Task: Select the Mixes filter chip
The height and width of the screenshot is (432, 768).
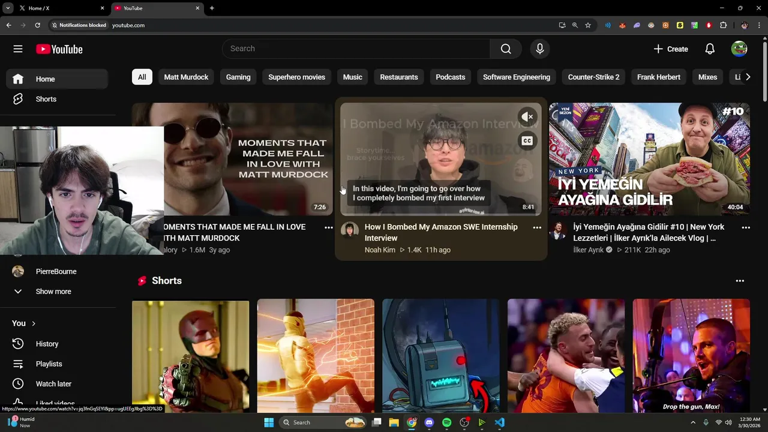Action: tap(707, 77)
